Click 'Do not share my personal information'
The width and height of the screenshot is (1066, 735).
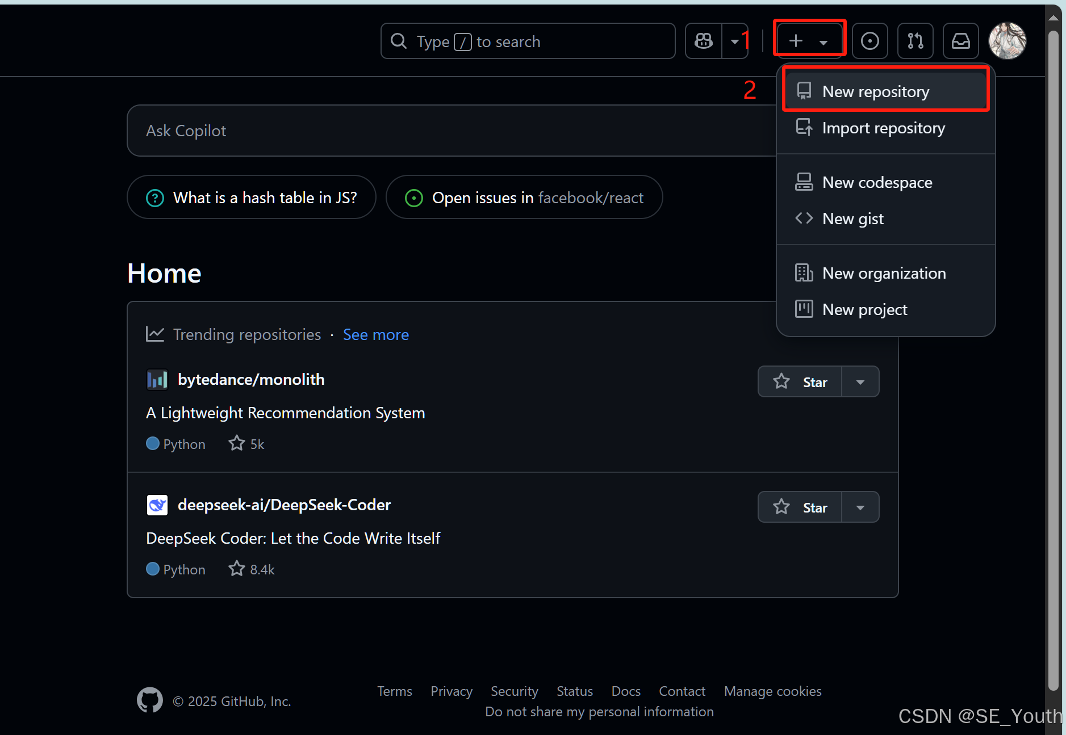[599, 712]
